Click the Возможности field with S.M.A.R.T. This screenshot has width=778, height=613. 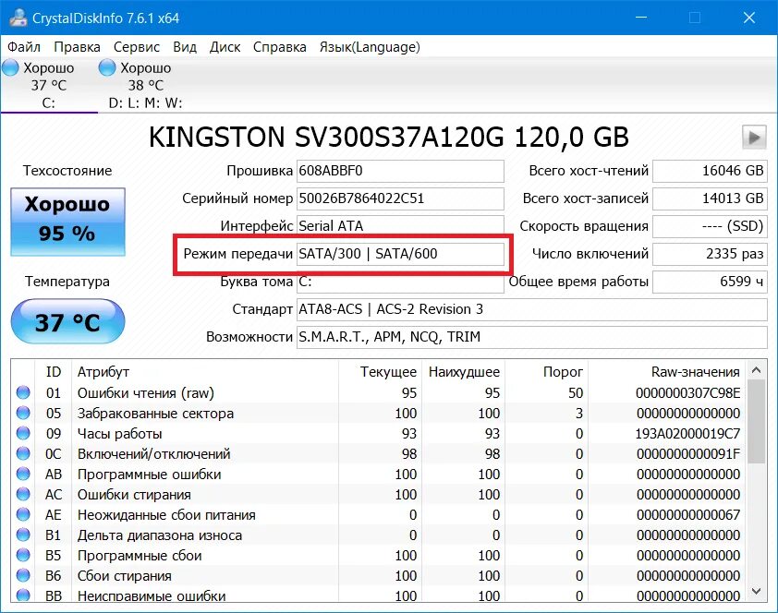pyautogui.click(x=532, y=337)
